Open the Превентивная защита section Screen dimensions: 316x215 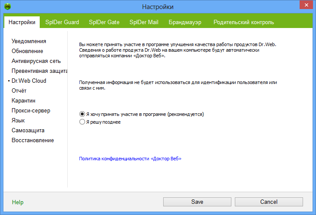point(40,71)
